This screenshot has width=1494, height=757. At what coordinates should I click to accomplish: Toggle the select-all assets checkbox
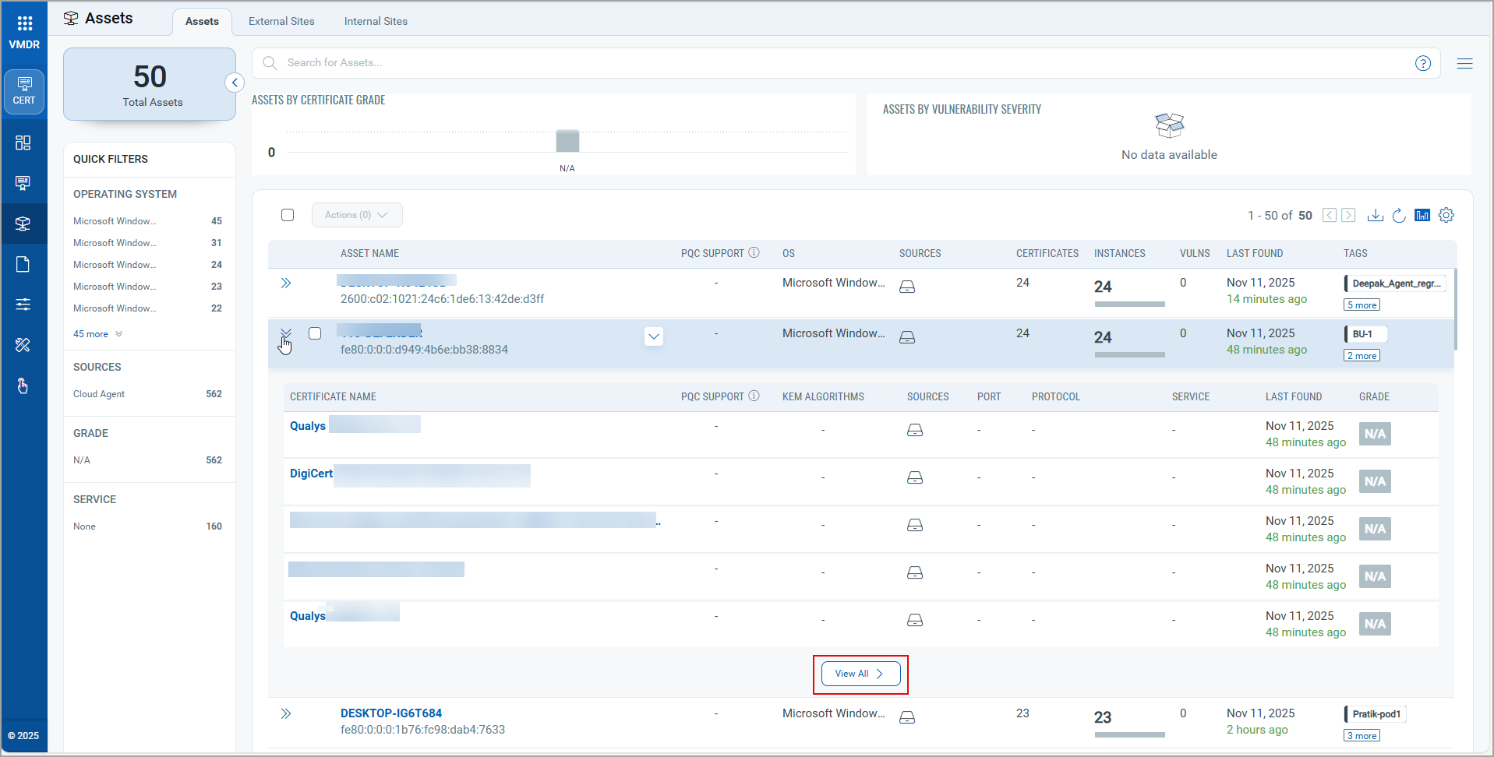288,215
